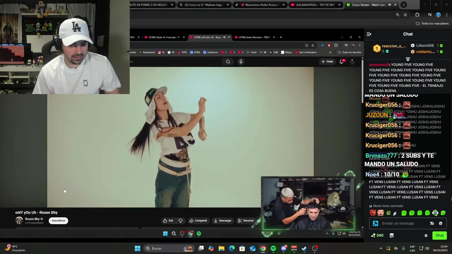Image resolution: width=452 pixels, height=254 pixels.
Task: Open File Explorer from taskbar
Action: pos(221,248)
